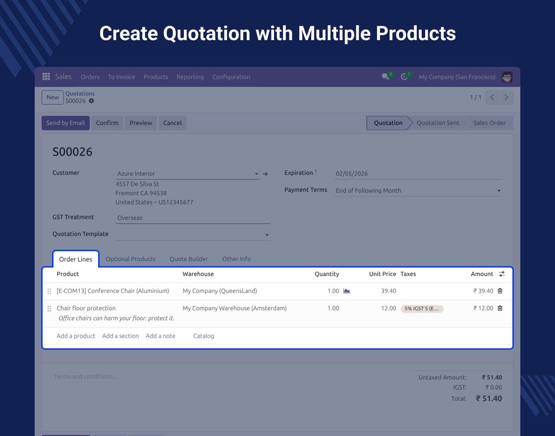This screenshot has width=555, height=436.
Task: Open the Orders menu
Action: (x=90, y=77)
